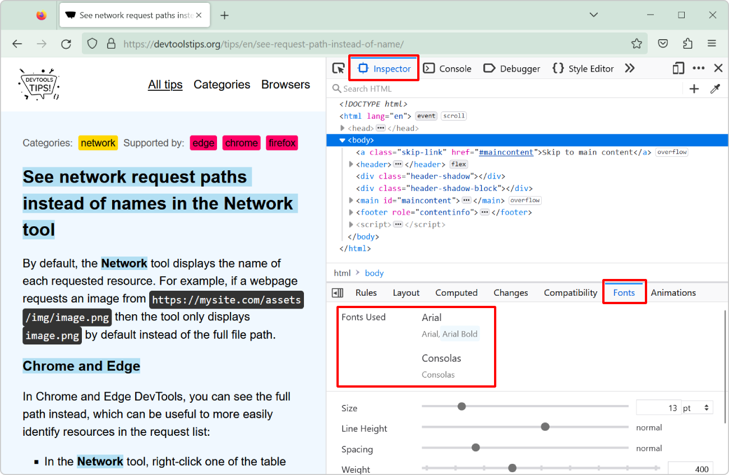Expand the head element node
Screen dimensions: 729x475
[343, 128]
